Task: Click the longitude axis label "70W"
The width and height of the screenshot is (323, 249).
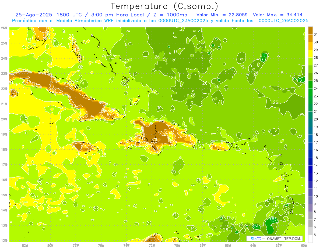Action: point(177,245)
